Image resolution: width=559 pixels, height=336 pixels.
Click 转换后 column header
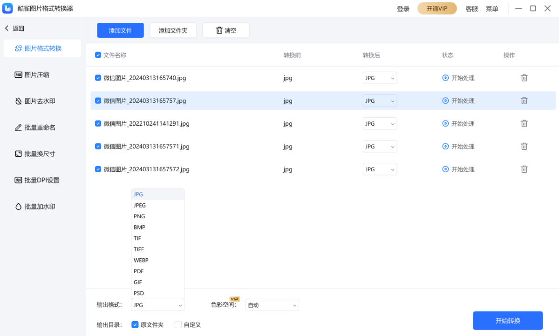(371, 55)
